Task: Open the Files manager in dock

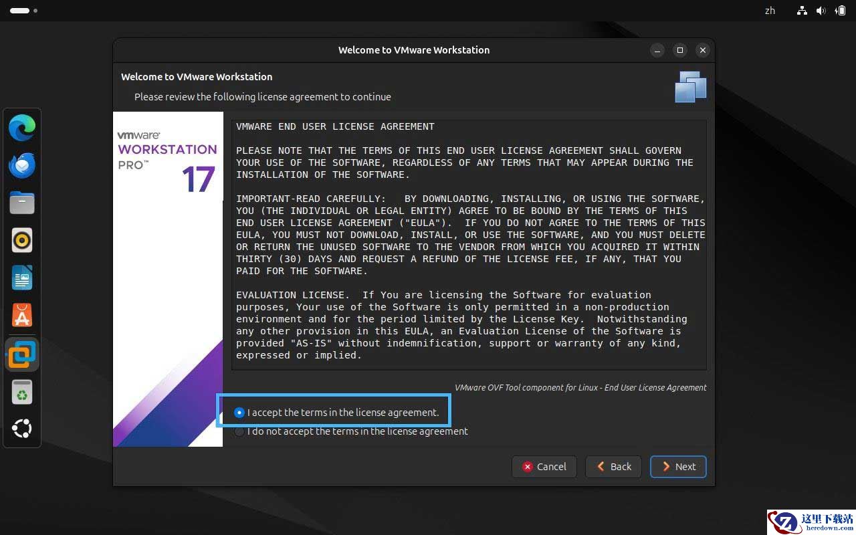Action: coord(22,203)
